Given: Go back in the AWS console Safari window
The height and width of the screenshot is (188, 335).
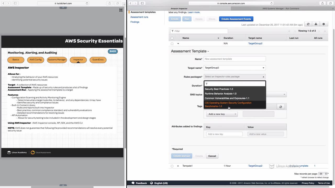Looking at the screenshot, I should click(130, 3).
